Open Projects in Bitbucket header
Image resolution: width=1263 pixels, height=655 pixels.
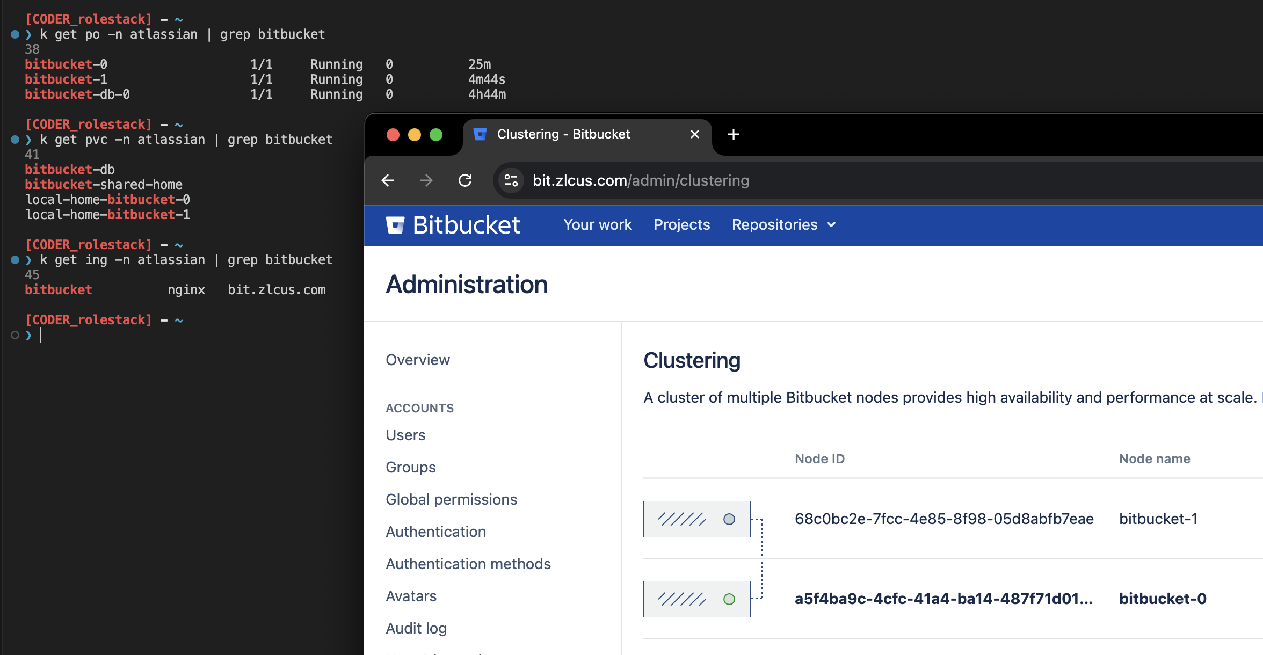[x=681, y=225]
